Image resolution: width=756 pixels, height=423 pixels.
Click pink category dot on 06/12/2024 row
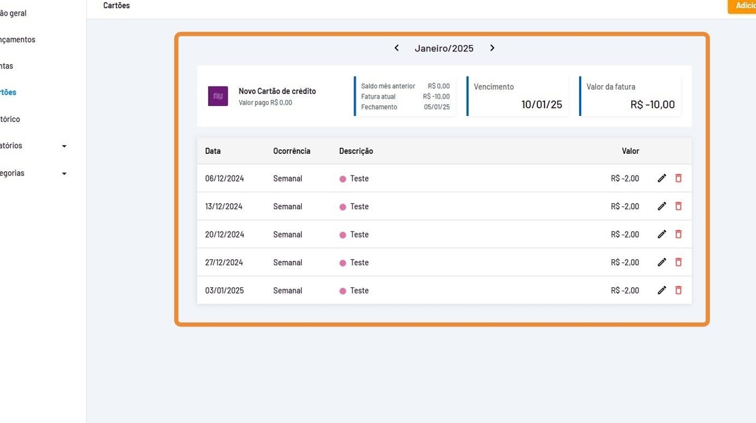343,179
